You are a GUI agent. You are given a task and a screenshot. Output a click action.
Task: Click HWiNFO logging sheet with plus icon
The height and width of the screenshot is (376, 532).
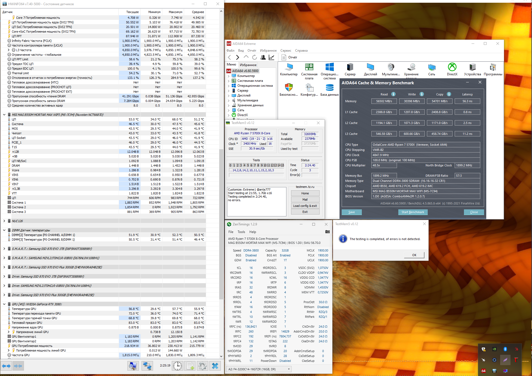pyautogui.click(x=190, y=366)
